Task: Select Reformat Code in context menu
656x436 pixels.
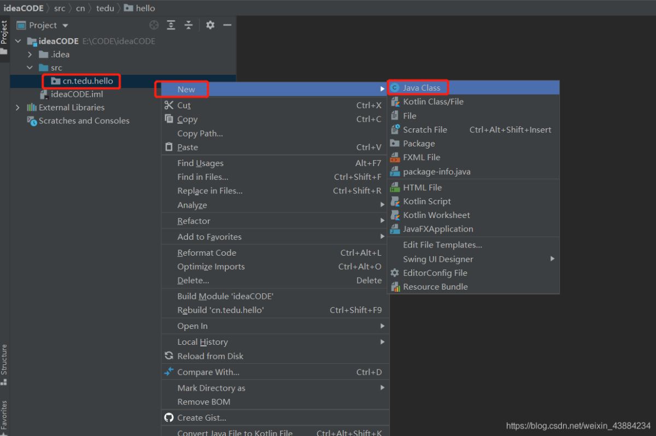Action: (207, 252)
